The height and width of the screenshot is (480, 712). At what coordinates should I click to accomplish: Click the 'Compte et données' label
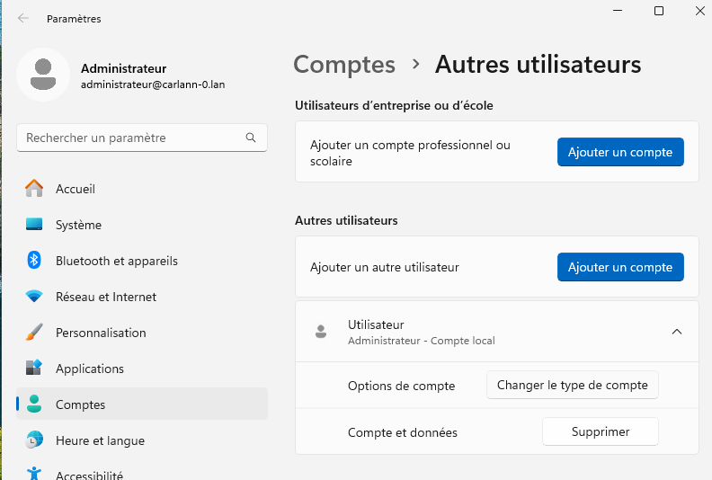(403, 432)
